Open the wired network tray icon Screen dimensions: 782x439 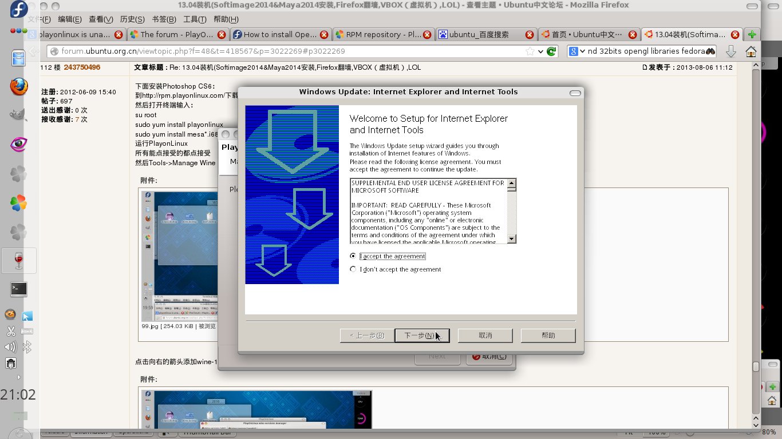click(10, 364)
